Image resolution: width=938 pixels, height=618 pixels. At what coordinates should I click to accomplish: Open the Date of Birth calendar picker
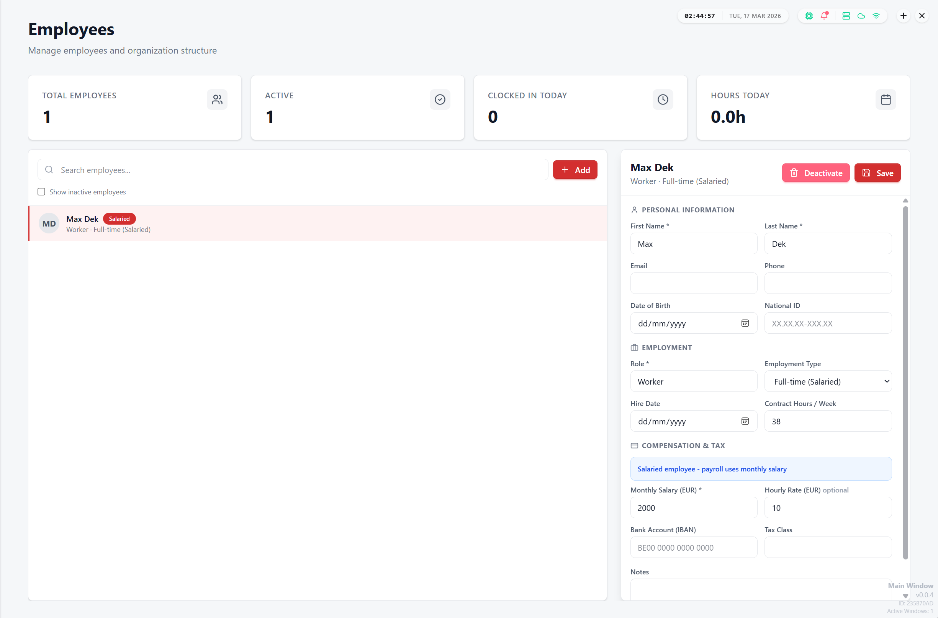coord(745,323)
